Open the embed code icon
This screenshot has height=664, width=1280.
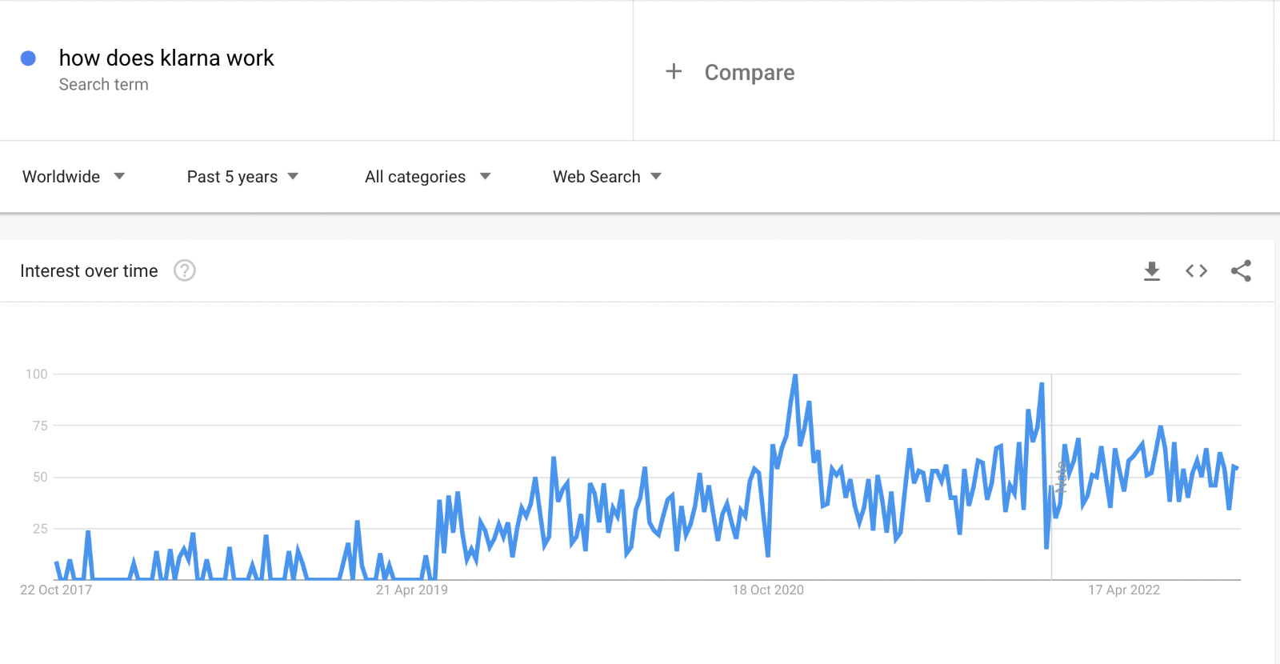tap(1196, 271)
